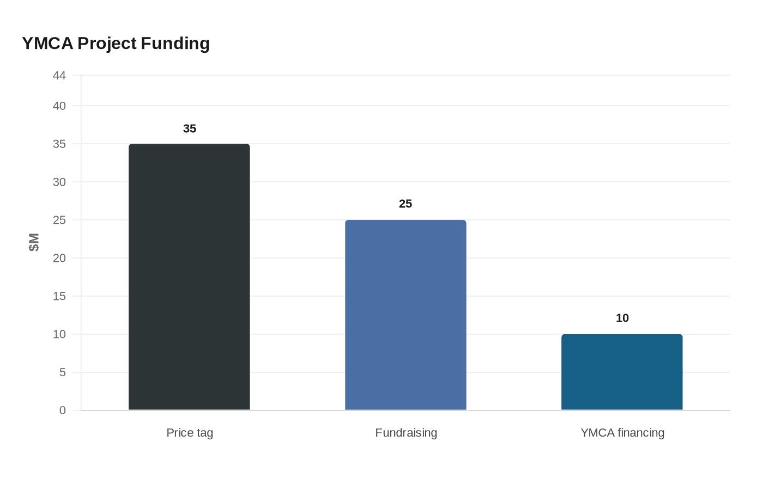Click the data label 25 above Fundraising
The image size is (763, 479).
click(x=405, y=204)
